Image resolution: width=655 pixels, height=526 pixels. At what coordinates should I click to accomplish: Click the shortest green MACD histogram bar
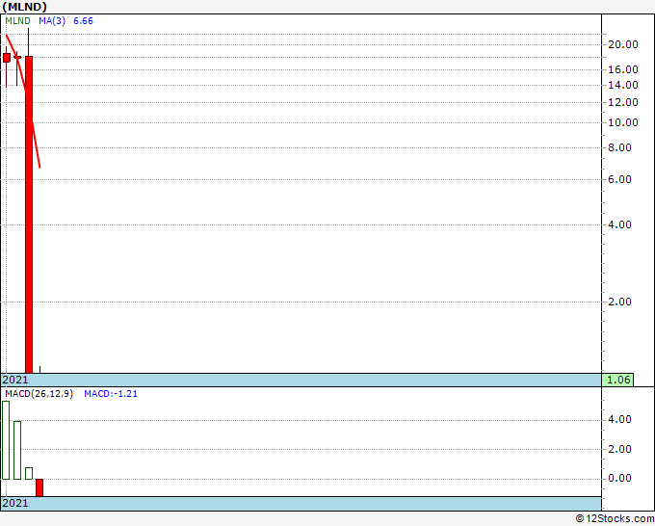pos(29,473)
